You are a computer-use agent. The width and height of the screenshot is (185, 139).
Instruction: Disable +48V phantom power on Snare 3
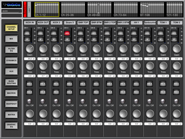coord(67,33)
